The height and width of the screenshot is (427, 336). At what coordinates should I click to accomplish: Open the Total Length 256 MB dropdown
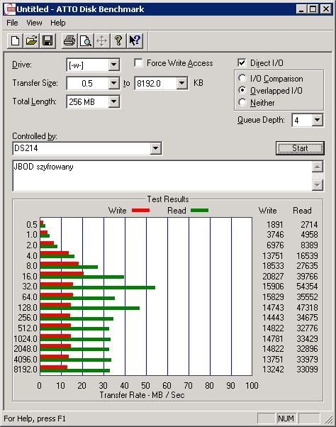113,102
